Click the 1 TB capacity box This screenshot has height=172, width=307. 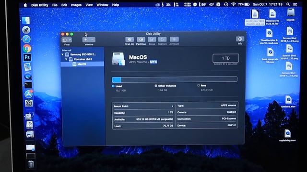click(226, 58)
